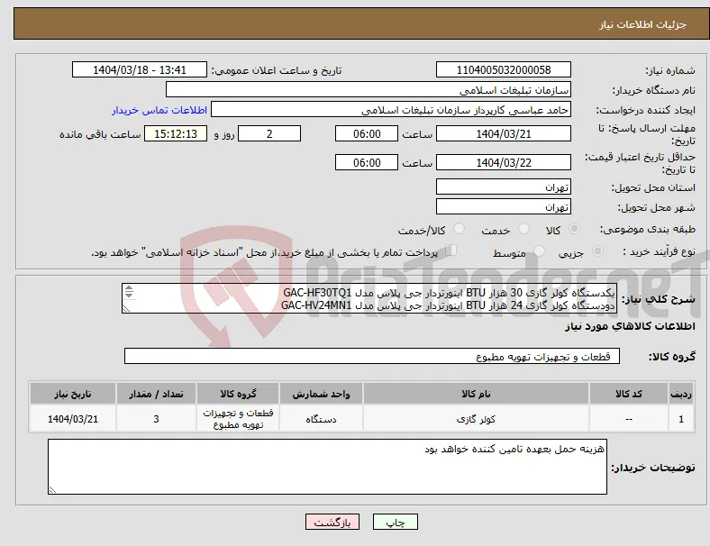The image size is (710, 546).
Task: Select the جزیی purchase type radio
Action: (597, 250)
